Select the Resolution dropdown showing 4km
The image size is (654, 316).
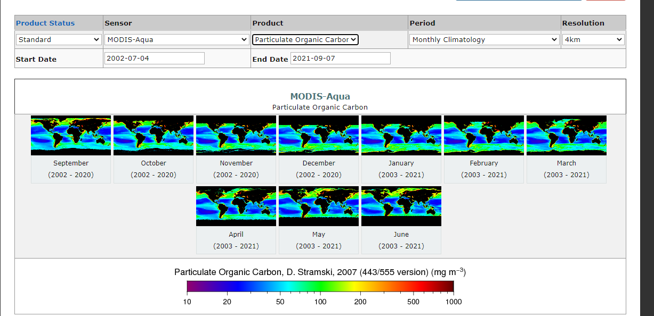593,39
